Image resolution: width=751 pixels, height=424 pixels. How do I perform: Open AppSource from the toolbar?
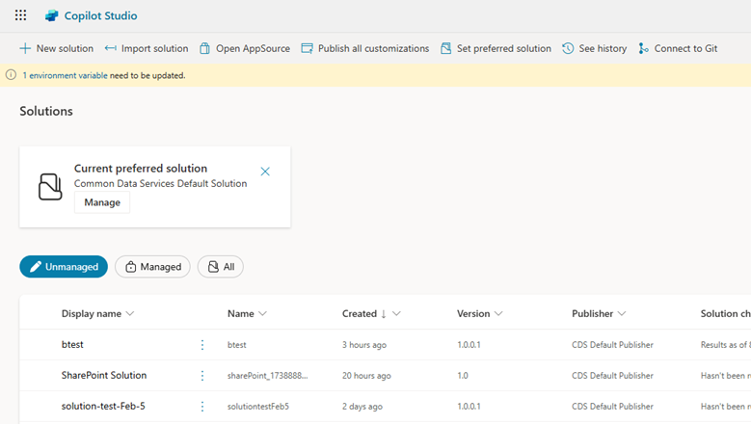(x=245, y=48)
